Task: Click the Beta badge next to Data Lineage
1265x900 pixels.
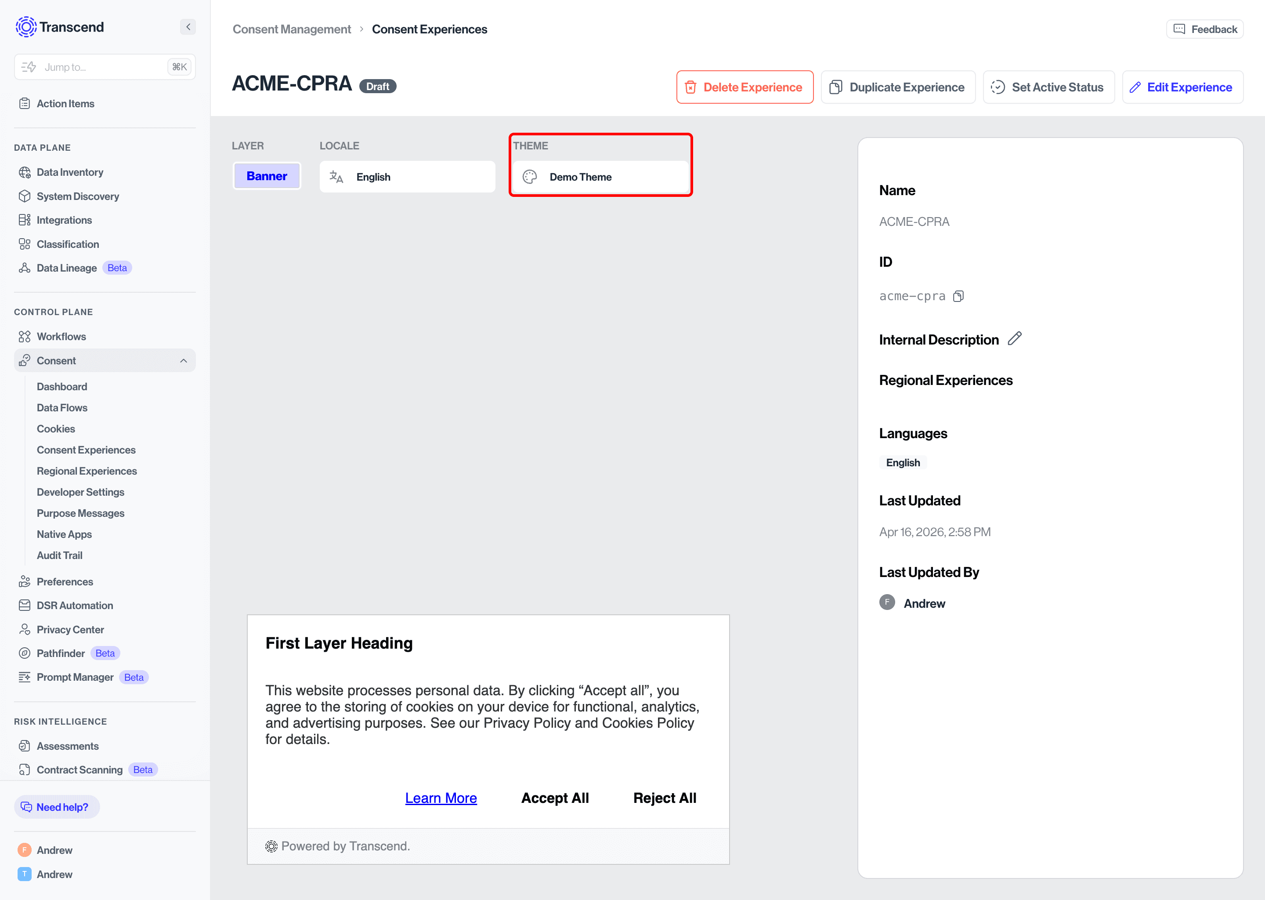Action: [117, 268]
